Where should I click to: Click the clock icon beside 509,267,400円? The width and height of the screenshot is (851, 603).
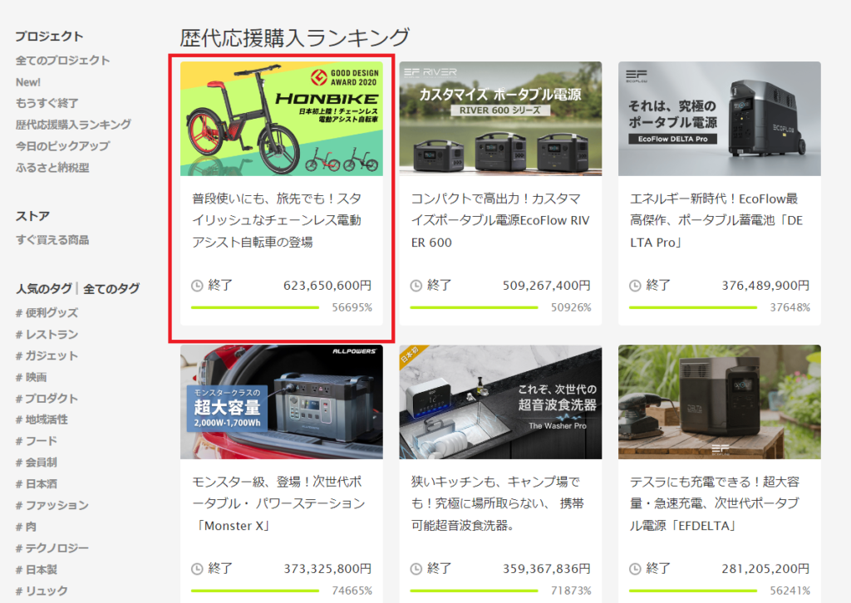(416, 286)
